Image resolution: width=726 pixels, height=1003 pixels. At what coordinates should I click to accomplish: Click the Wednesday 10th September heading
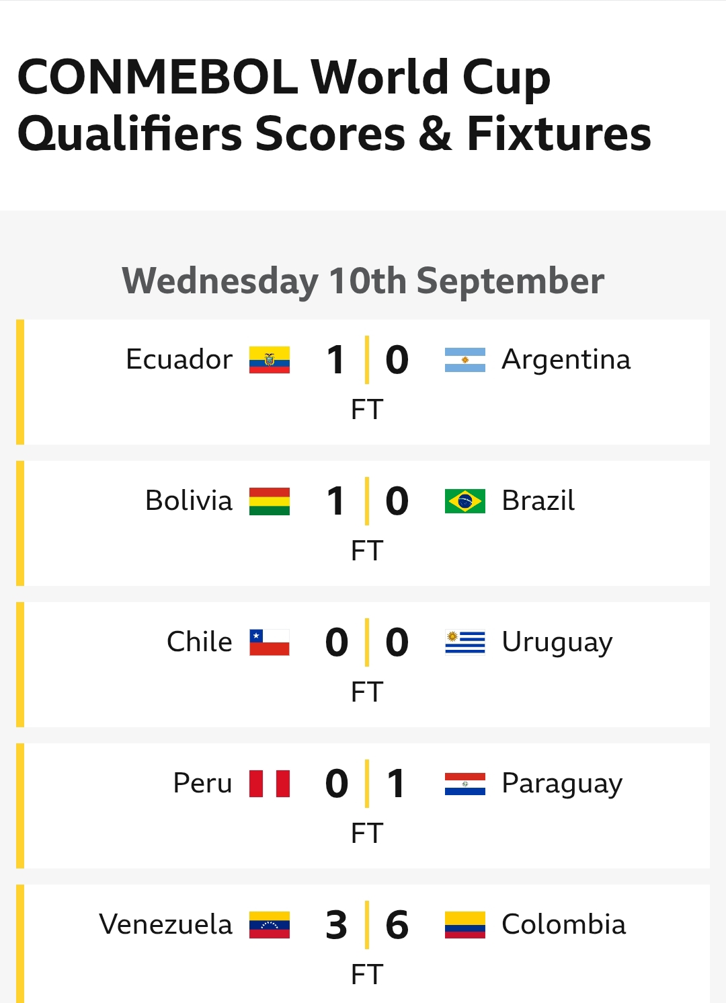coord(363,281)
